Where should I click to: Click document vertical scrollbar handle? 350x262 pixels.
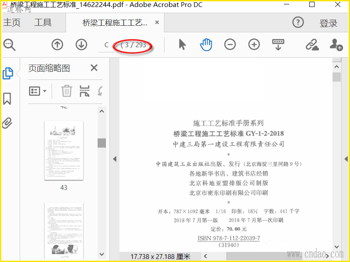(336, 77)
